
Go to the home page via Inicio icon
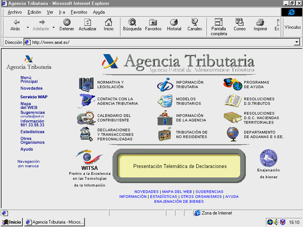(x=108, y=22)
